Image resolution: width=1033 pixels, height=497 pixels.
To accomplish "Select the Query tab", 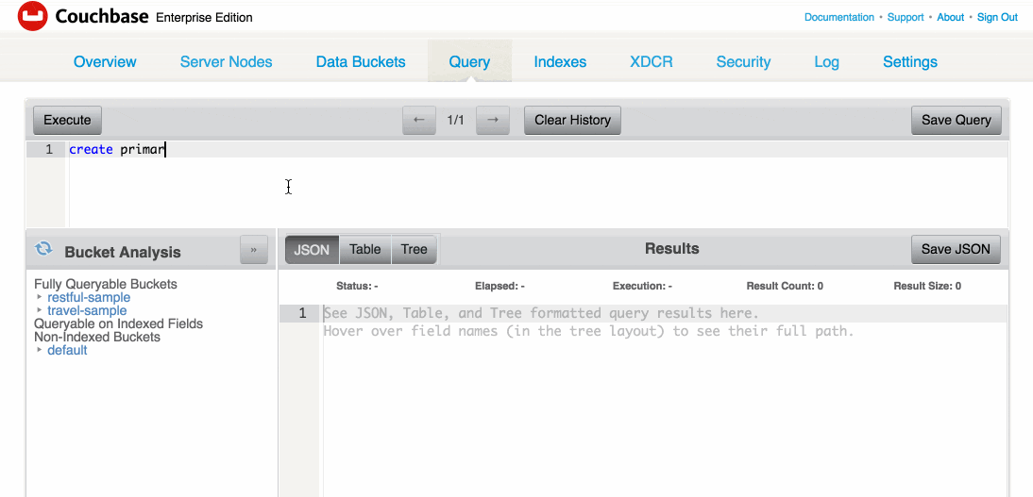I will tap(469, 62).
